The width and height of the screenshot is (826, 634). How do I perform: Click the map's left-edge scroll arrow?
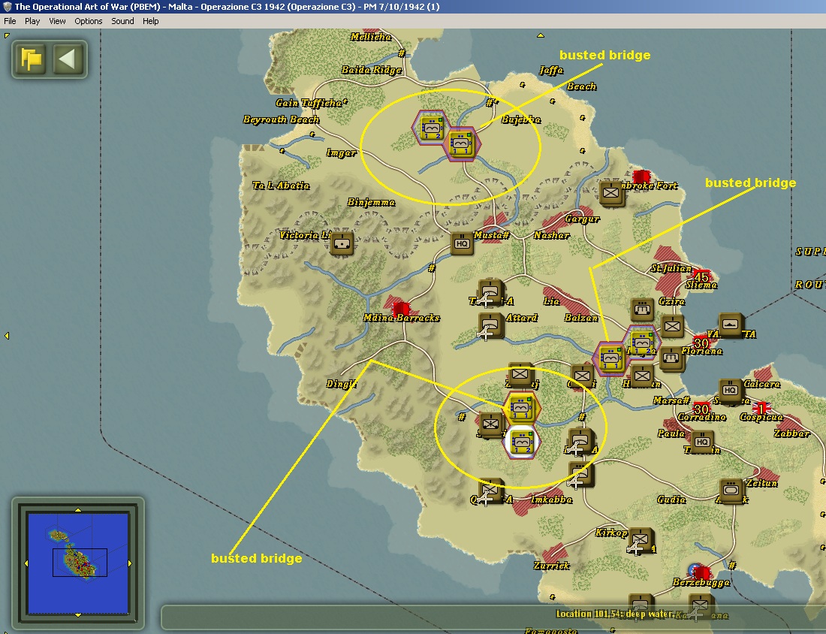6,336
